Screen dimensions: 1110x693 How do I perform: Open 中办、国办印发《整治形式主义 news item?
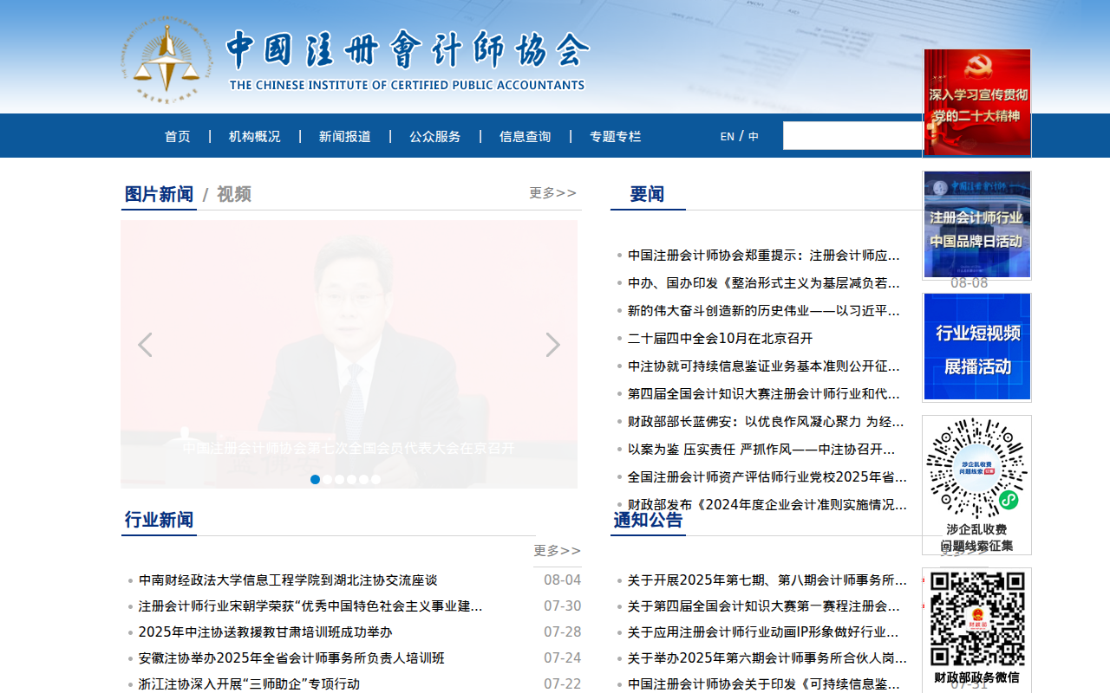click(x=764, y=283)
